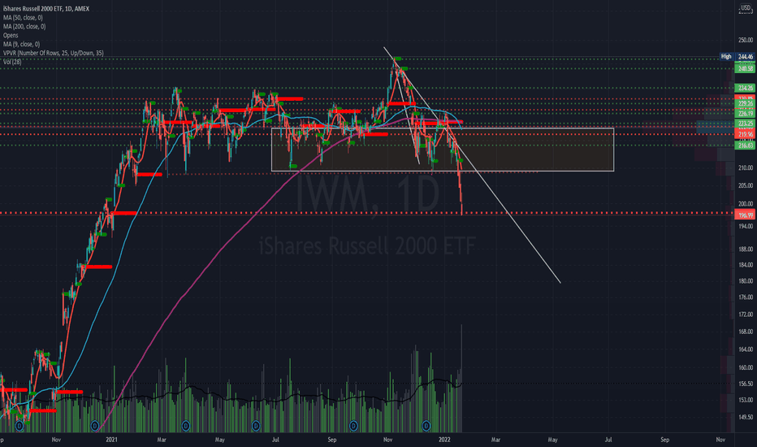Image resolution: width=757 pixels, height=447 pixels.
Task: Click the 250.00 price axis value
Action: [746, 40]
